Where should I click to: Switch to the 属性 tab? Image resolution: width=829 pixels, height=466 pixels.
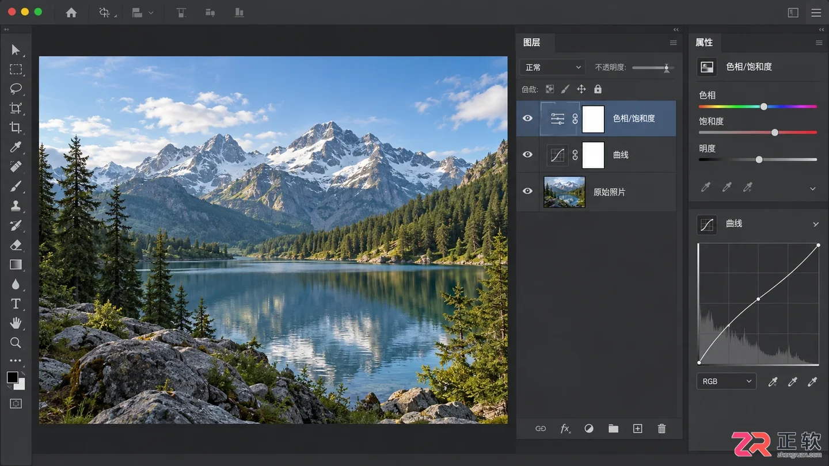pyautogui.click(x=704, y=43)
